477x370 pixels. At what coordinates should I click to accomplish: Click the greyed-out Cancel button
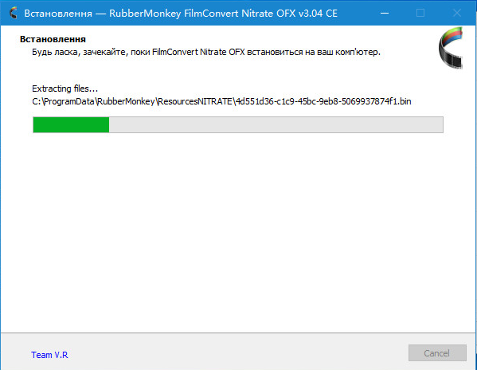click(x=437, y=353)
